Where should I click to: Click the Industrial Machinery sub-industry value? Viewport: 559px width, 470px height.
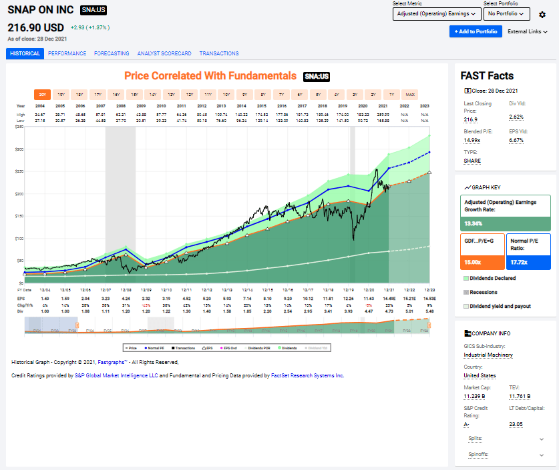coord(488,355)
